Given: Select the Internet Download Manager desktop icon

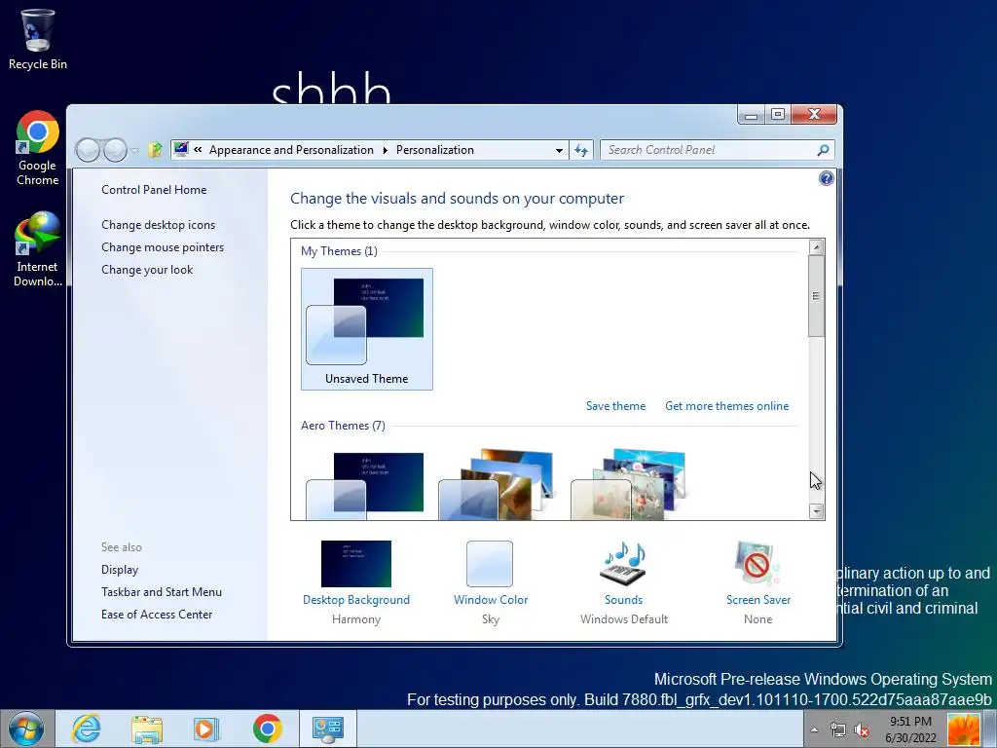Looking at the screenshot, I should [38, 249].
